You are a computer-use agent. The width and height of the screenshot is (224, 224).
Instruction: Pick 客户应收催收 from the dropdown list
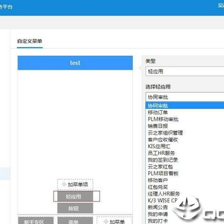click(x=163, y=139)
